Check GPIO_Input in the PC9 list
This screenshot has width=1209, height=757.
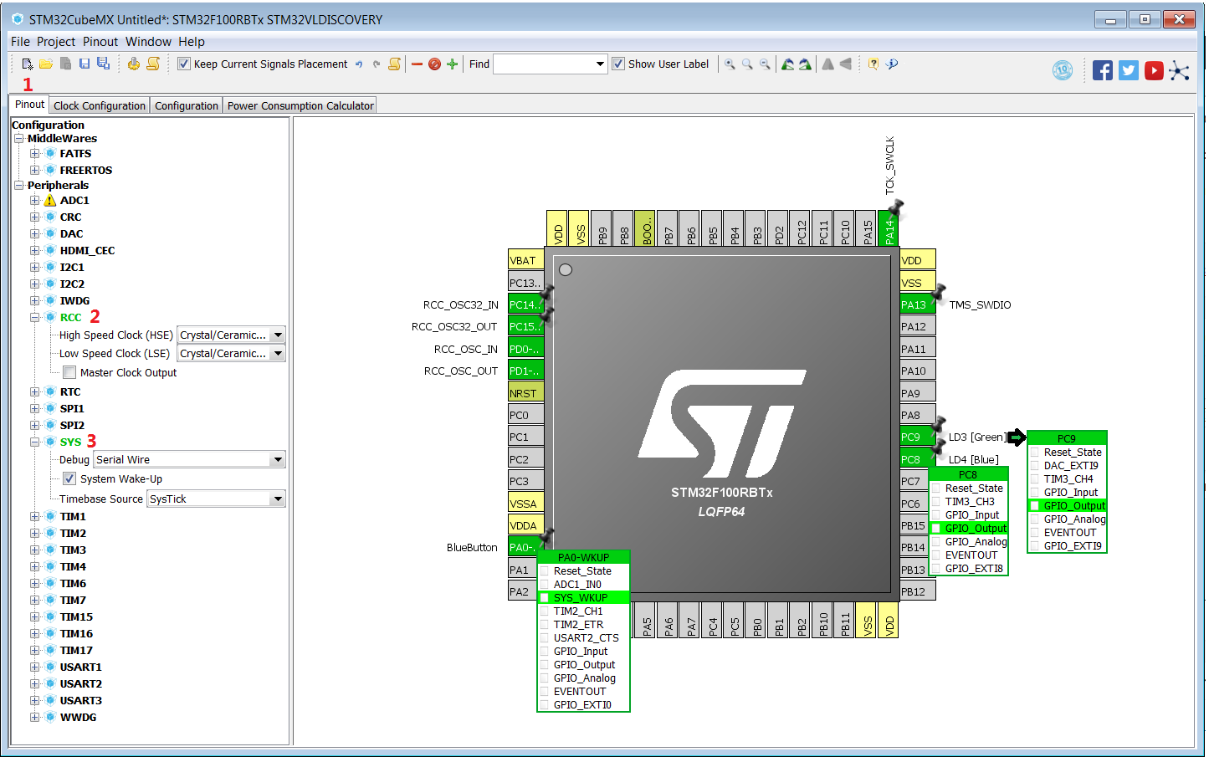point(1035,493)
